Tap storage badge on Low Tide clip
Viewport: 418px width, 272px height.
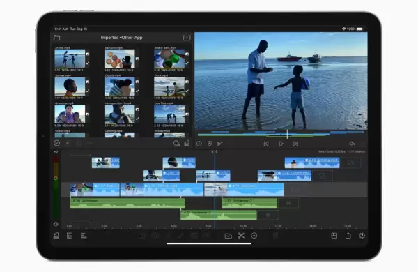click(187, 114)
